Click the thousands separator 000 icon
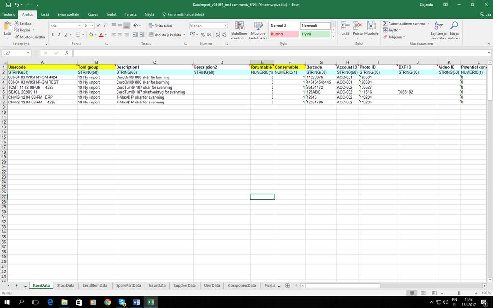The height and width of the screenshot is (308, 493). (209, 35)
